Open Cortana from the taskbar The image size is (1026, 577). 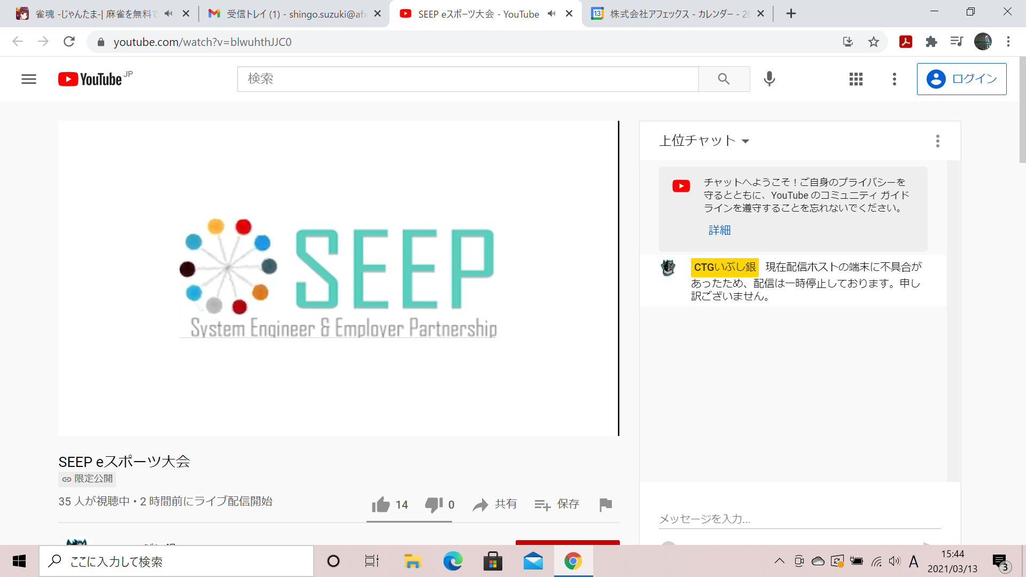[x=333, y=562]
